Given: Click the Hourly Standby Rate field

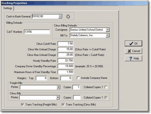Looking at the screenshot, I should (x=66, y=61).
